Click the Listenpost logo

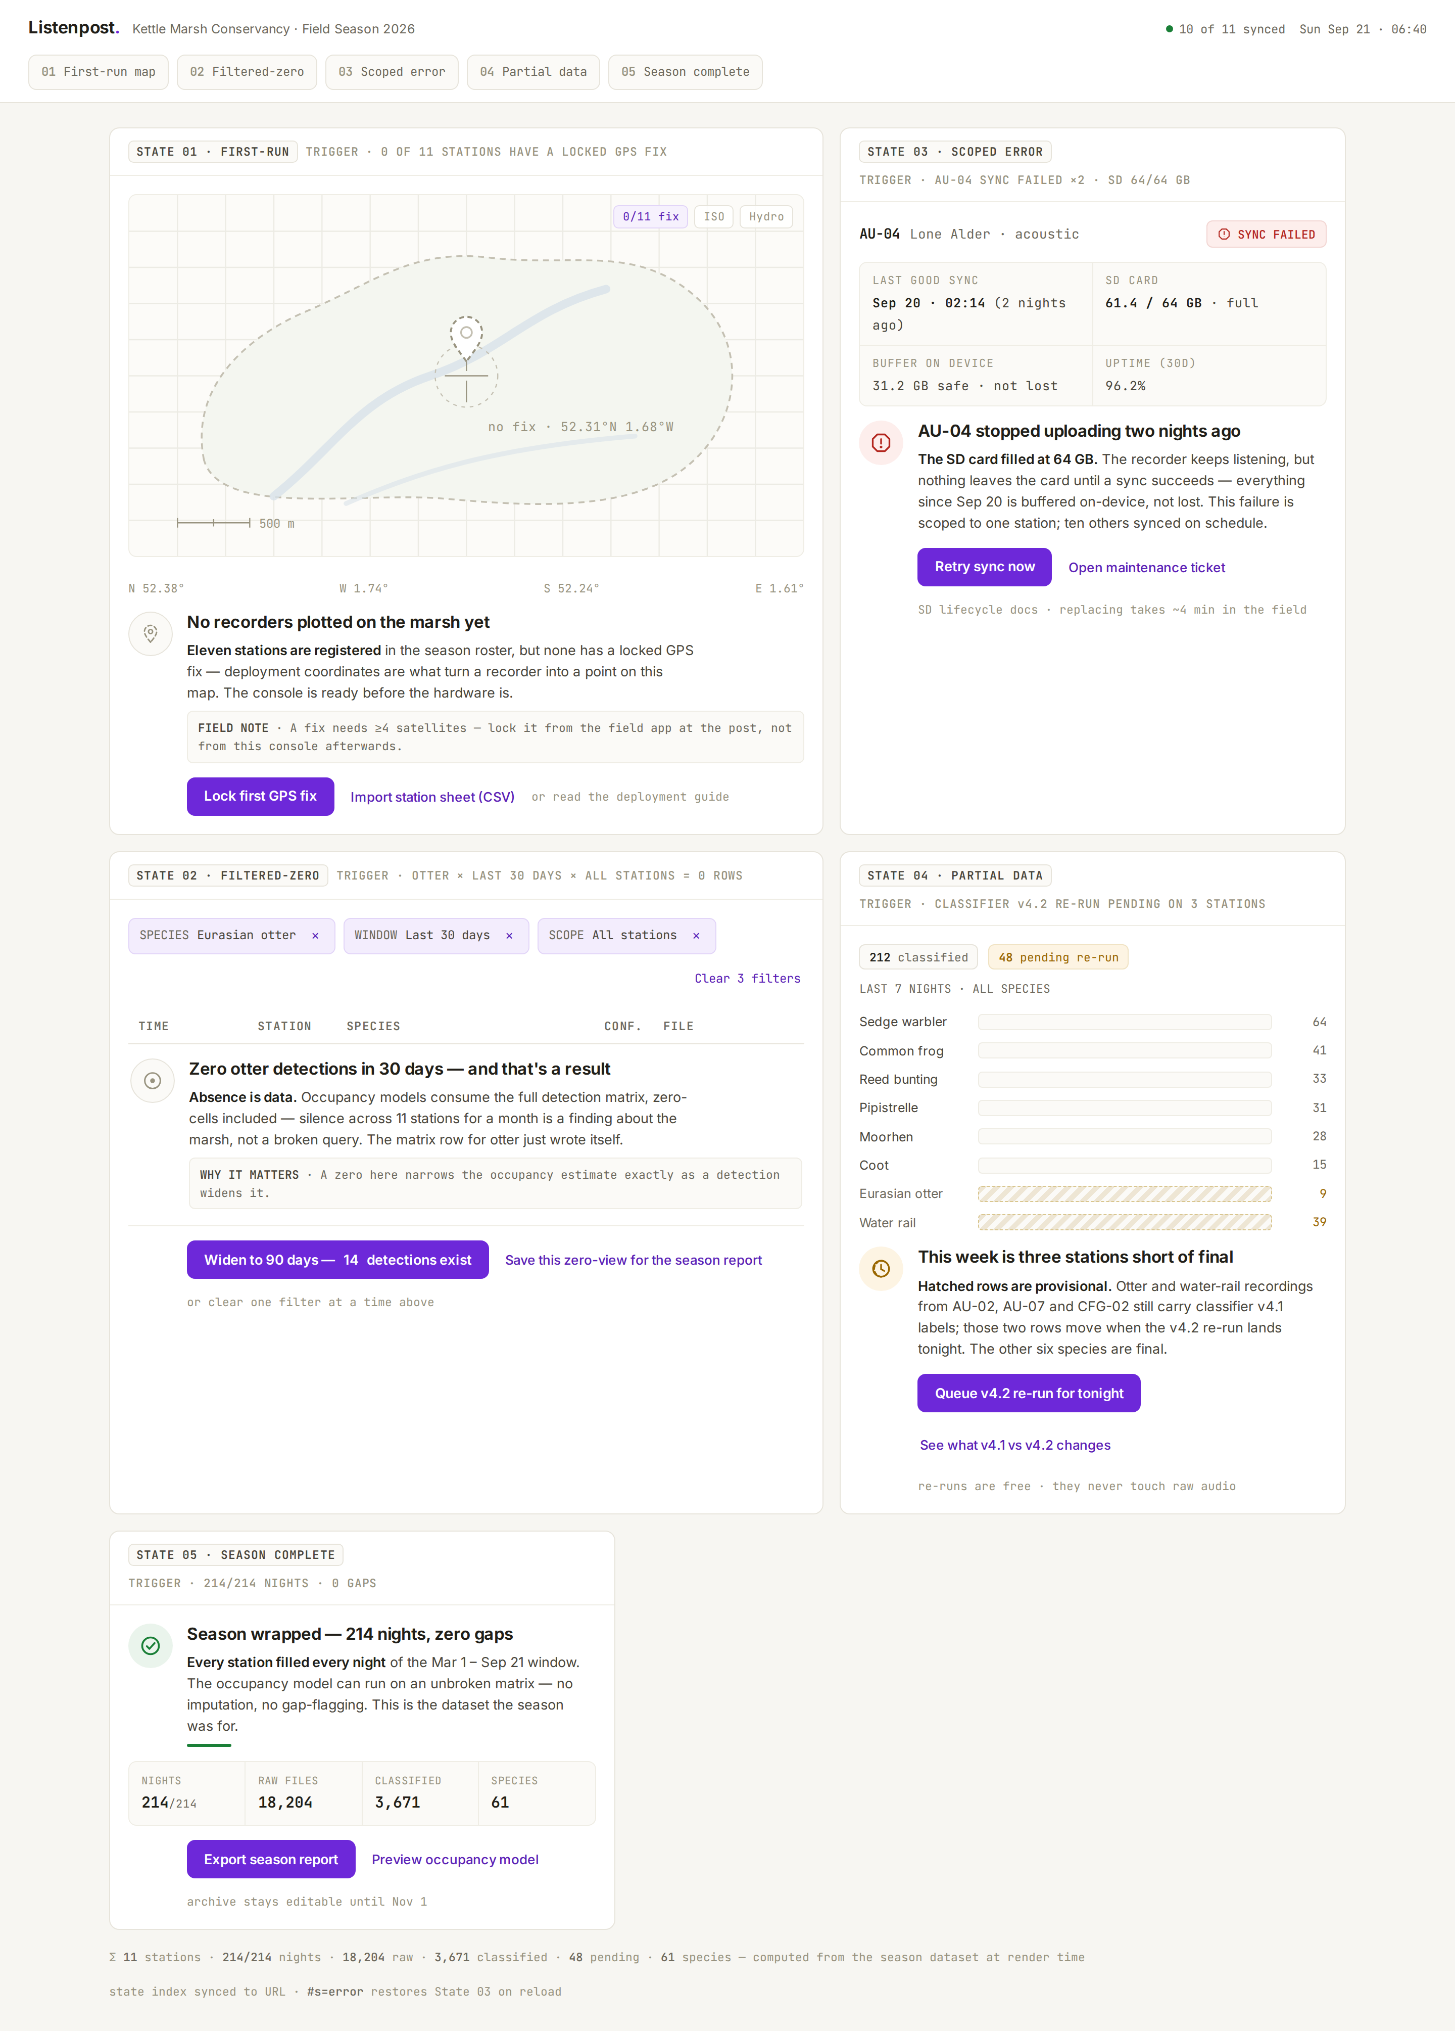(73, 28)
